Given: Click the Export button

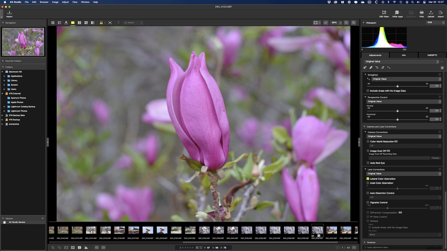Looking at the screenshot, I should [441, 14].
